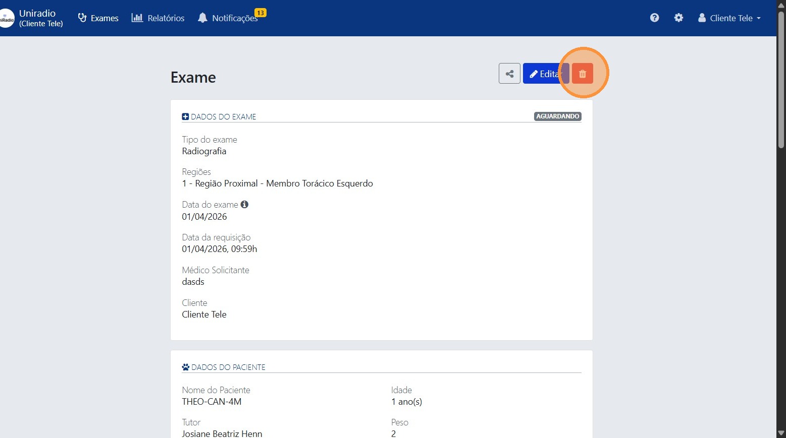Click the notification count badge 13

coord(260,13)
